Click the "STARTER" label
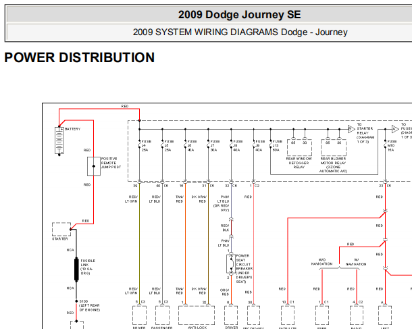Image resolution: width=412 pixels, height=329 pixels. point(60,239)
